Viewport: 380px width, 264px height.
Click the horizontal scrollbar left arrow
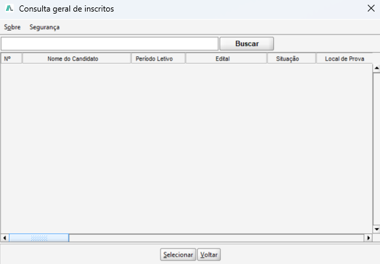[x=5, y=238]
